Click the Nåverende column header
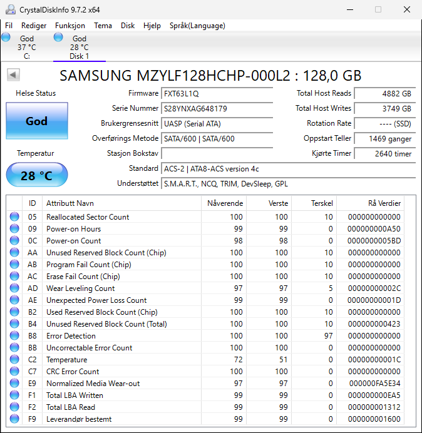The image size is (422, 433). pyautogui.click(x=224, y=203)
